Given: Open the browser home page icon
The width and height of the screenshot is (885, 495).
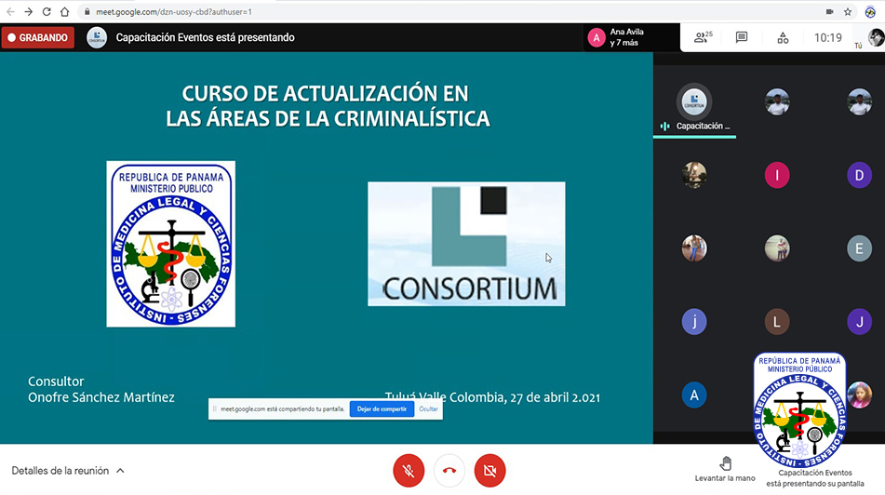Looking at the screenshot, I should point(65,12).
